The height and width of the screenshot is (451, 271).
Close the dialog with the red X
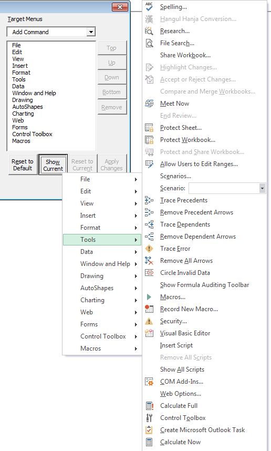(120, 7)
